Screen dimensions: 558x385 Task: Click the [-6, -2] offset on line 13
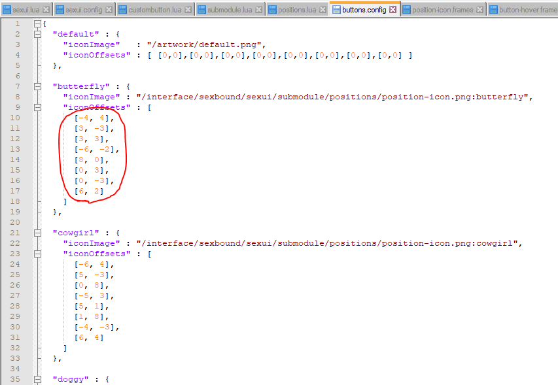click(x=95, y=149)
